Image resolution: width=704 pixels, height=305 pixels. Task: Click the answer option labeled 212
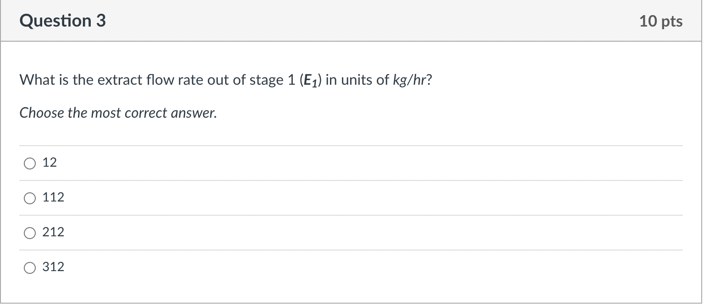[53, 232]
